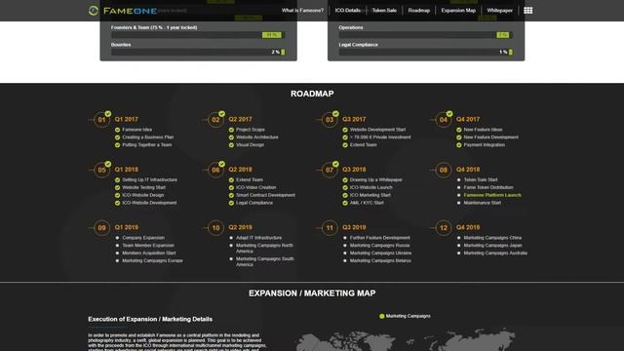Click the checkmark beside ICO-Video Creation
This screenshot has height=351, width=624.
point(231,187)
